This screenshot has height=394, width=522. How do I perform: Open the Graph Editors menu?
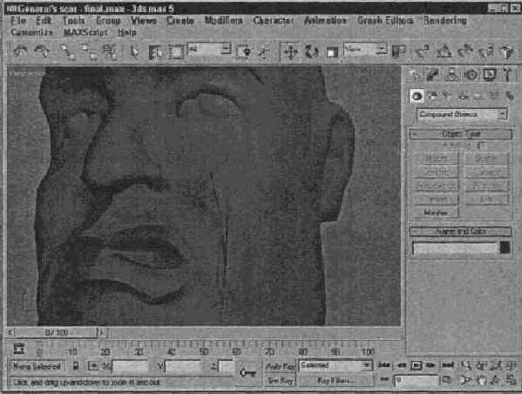pos(385,21)
